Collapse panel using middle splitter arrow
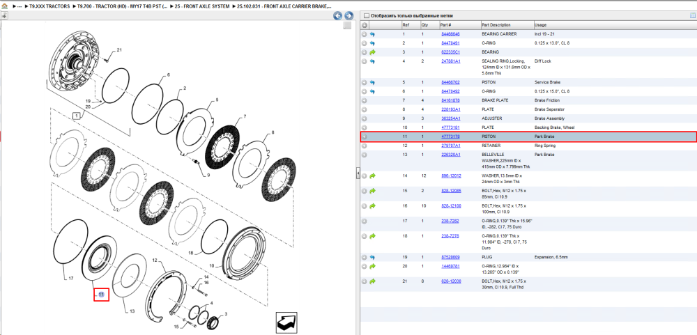This screenshot has height=335, width=697. click(358, 175)
